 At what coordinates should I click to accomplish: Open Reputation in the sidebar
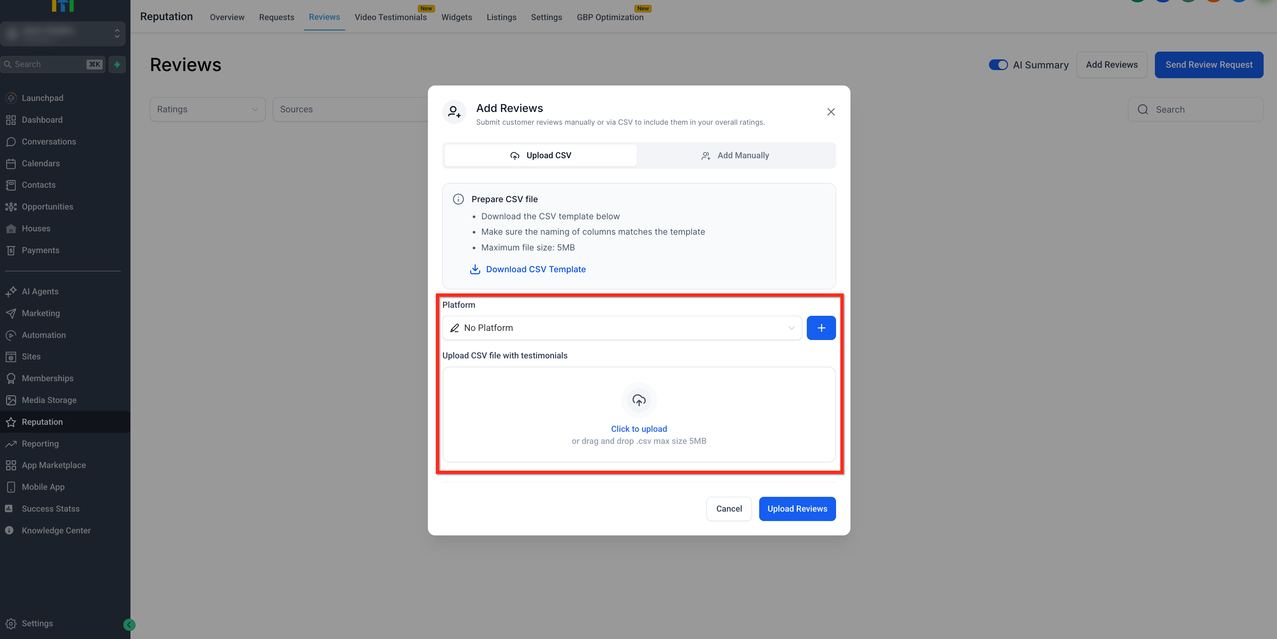pyautogui.click(x=42, y=422)
